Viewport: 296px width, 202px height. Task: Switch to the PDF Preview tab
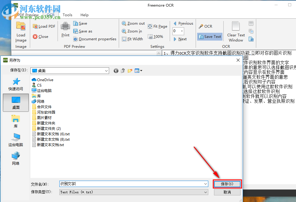pyautogui.click(x=28, y=15)
